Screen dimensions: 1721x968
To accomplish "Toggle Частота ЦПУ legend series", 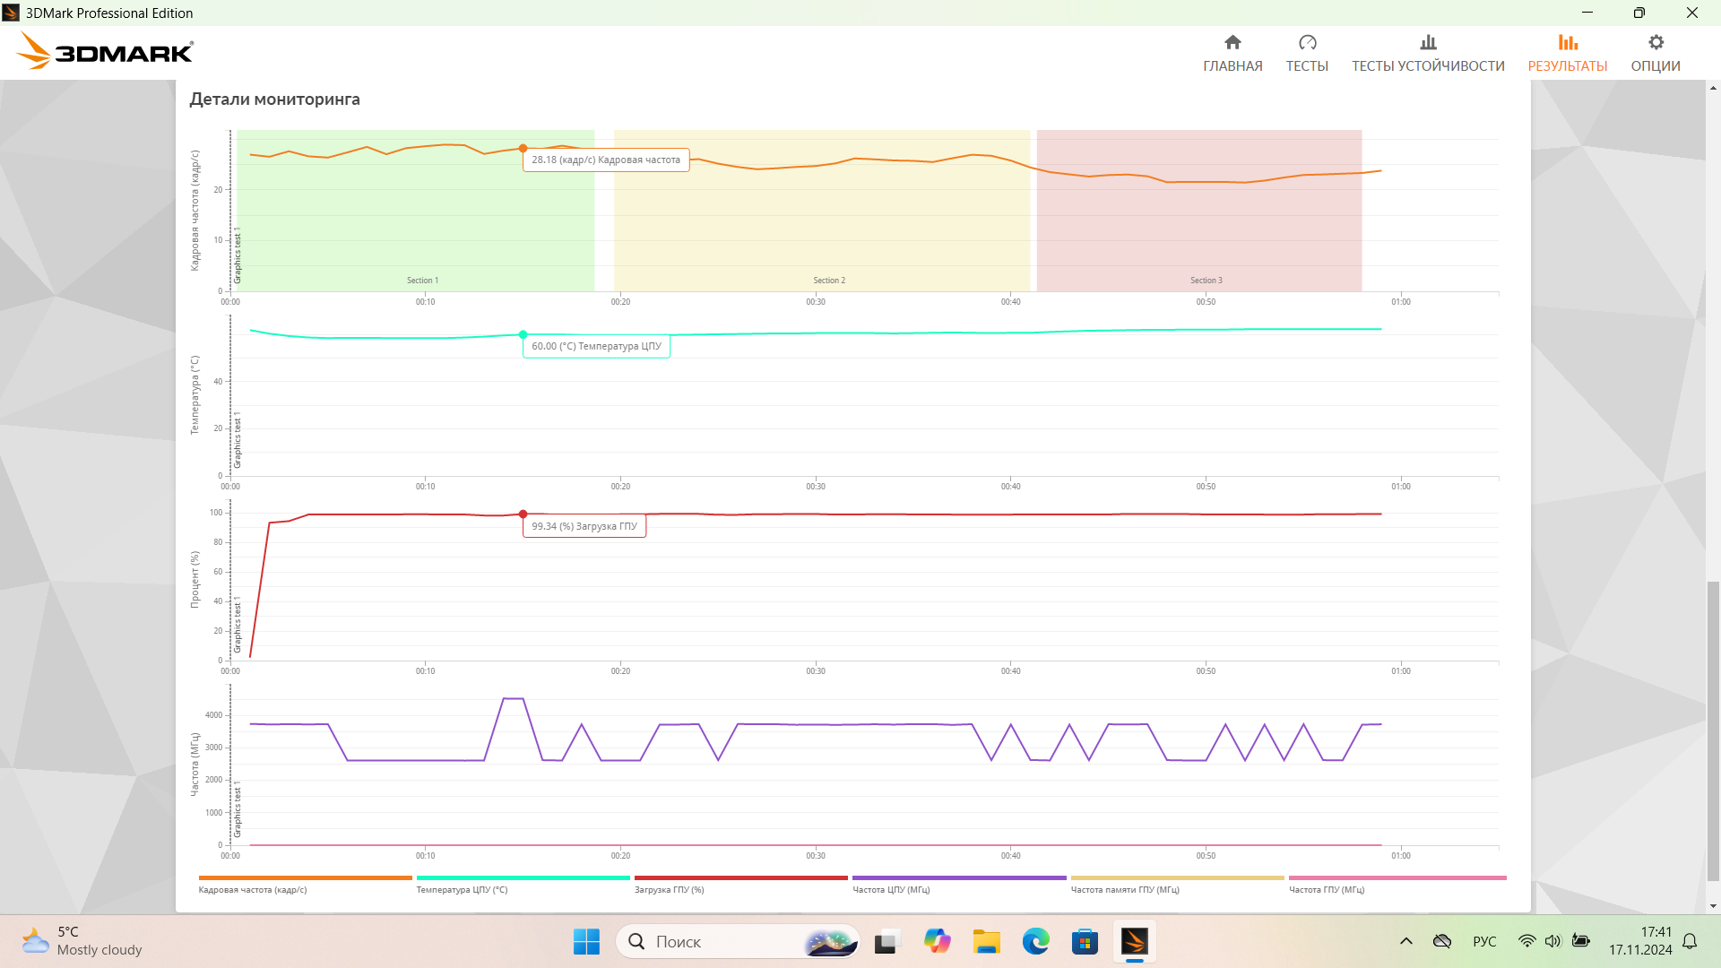I will [891, 890].
